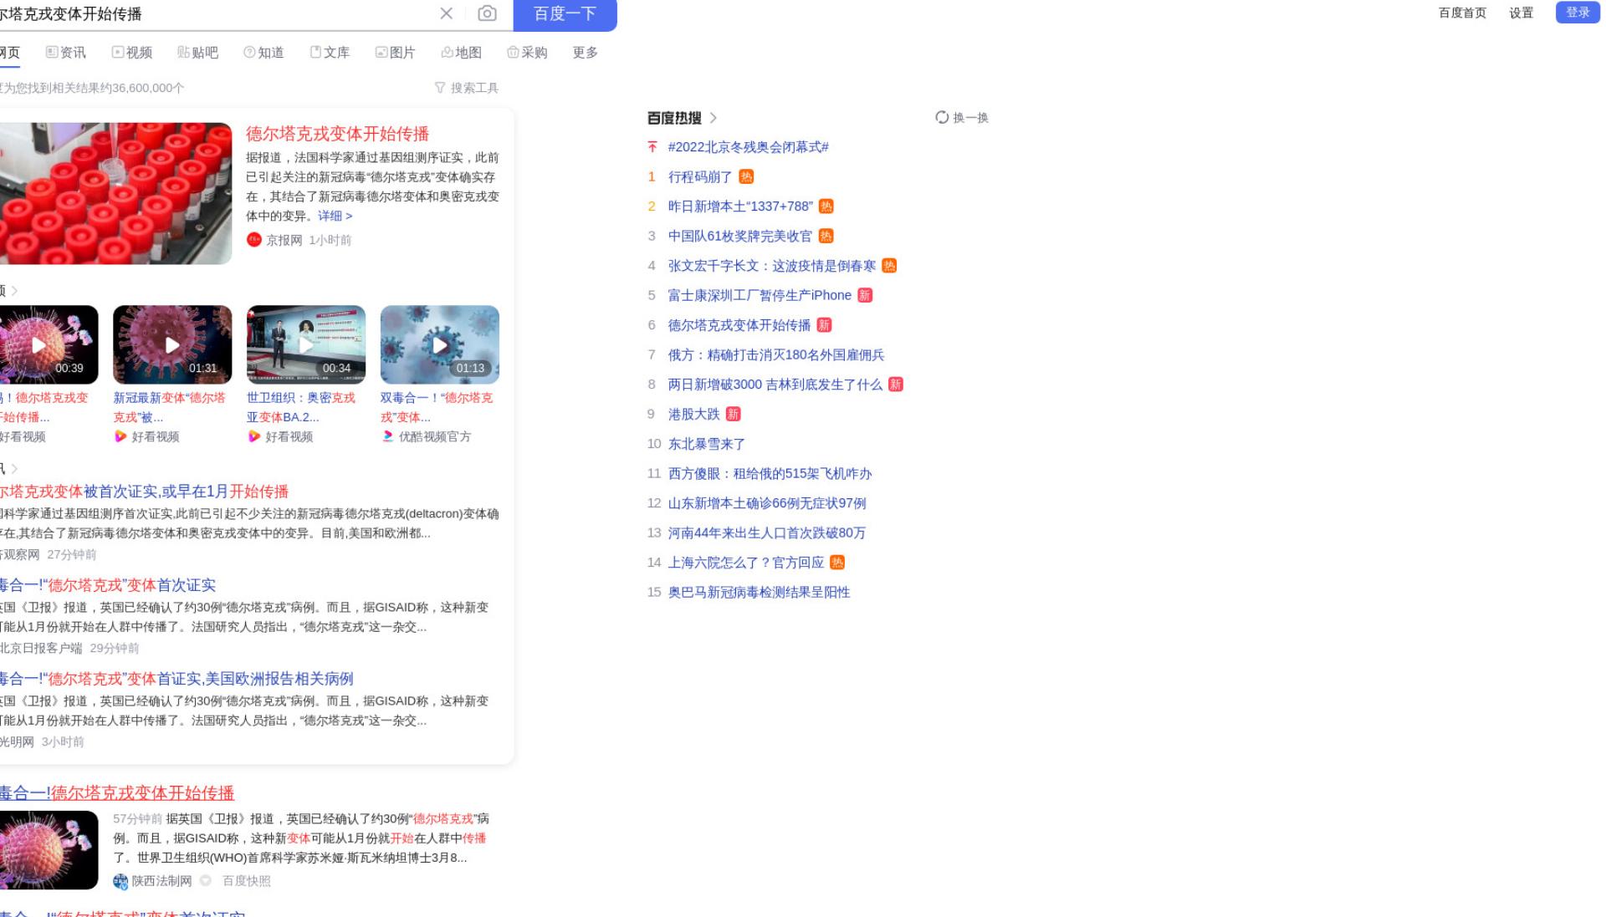Image resolution: width=1606 pixels, height=917 pixels.
Task: Focus the search input field
Action: tap(217, 14)
